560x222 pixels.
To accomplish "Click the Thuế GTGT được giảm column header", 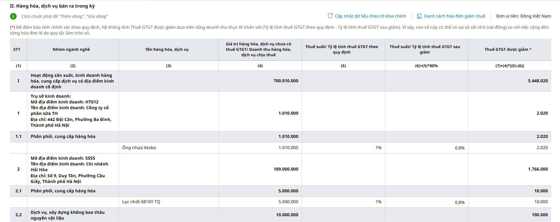I will point(509,49).
